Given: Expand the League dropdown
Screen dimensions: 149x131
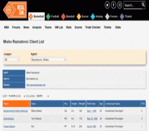Looking at the screenshot, I should [x=12, y=60].
